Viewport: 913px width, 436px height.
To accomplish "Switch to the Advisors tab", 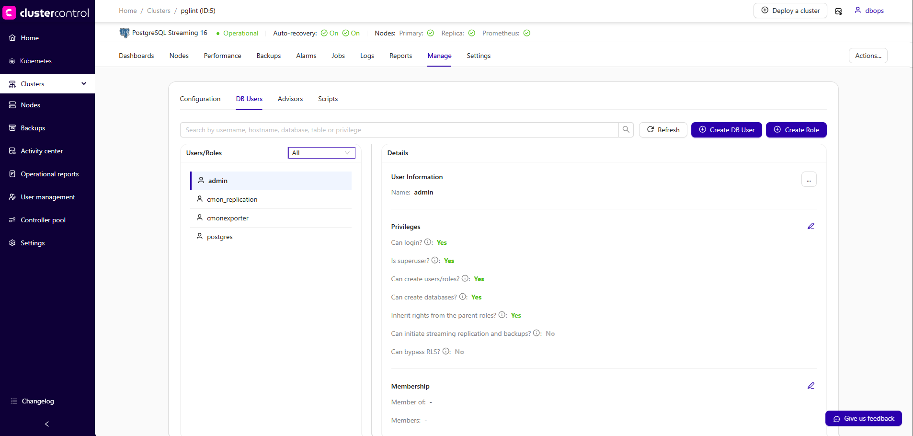I will tap(290, 99).
